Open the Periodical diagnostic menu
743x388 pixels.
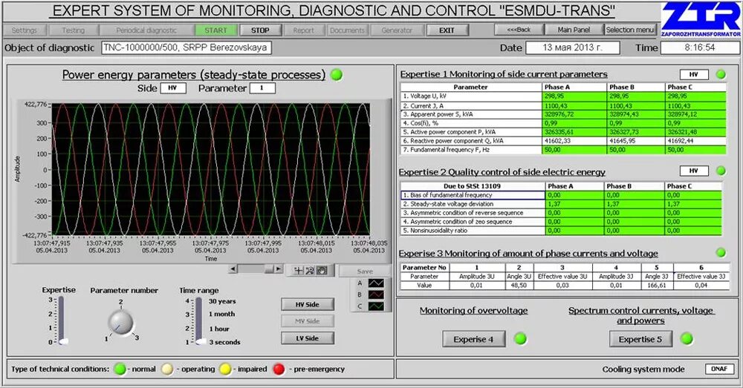(x=146, y=30)
